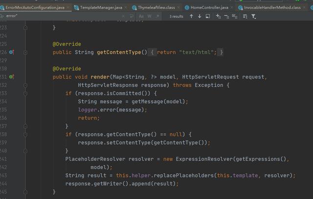The image size is (313, 199).
Task: Switch to the ThymeleafView.class tab
Action: point(156,8)
